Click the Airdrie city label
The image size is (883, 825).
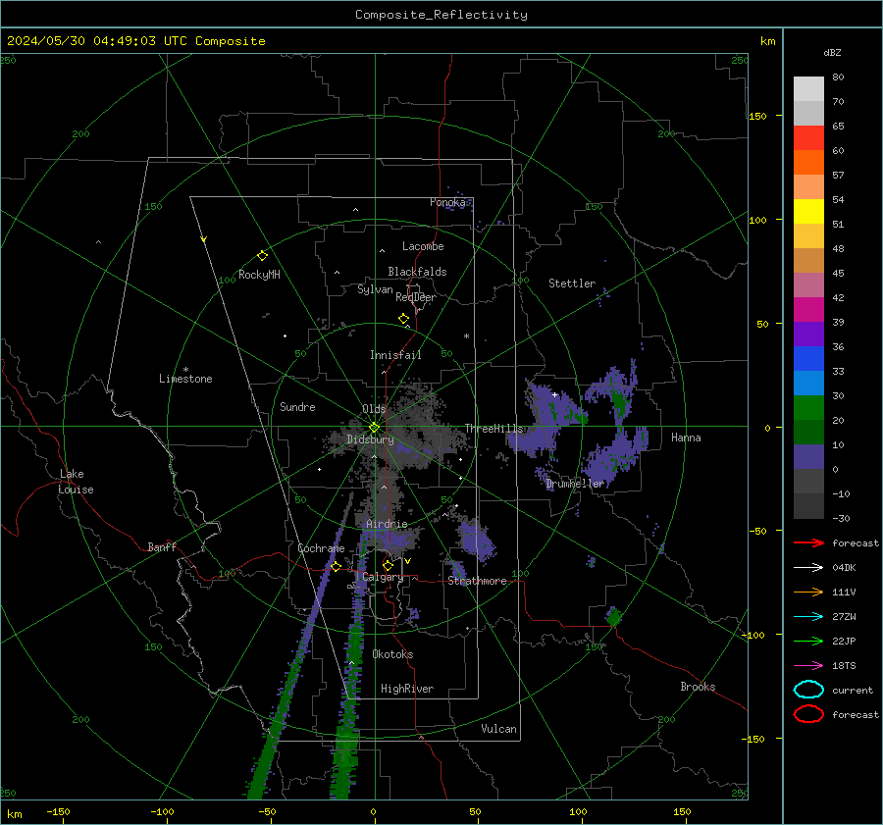pyautogui.click(x=387, y=524)
